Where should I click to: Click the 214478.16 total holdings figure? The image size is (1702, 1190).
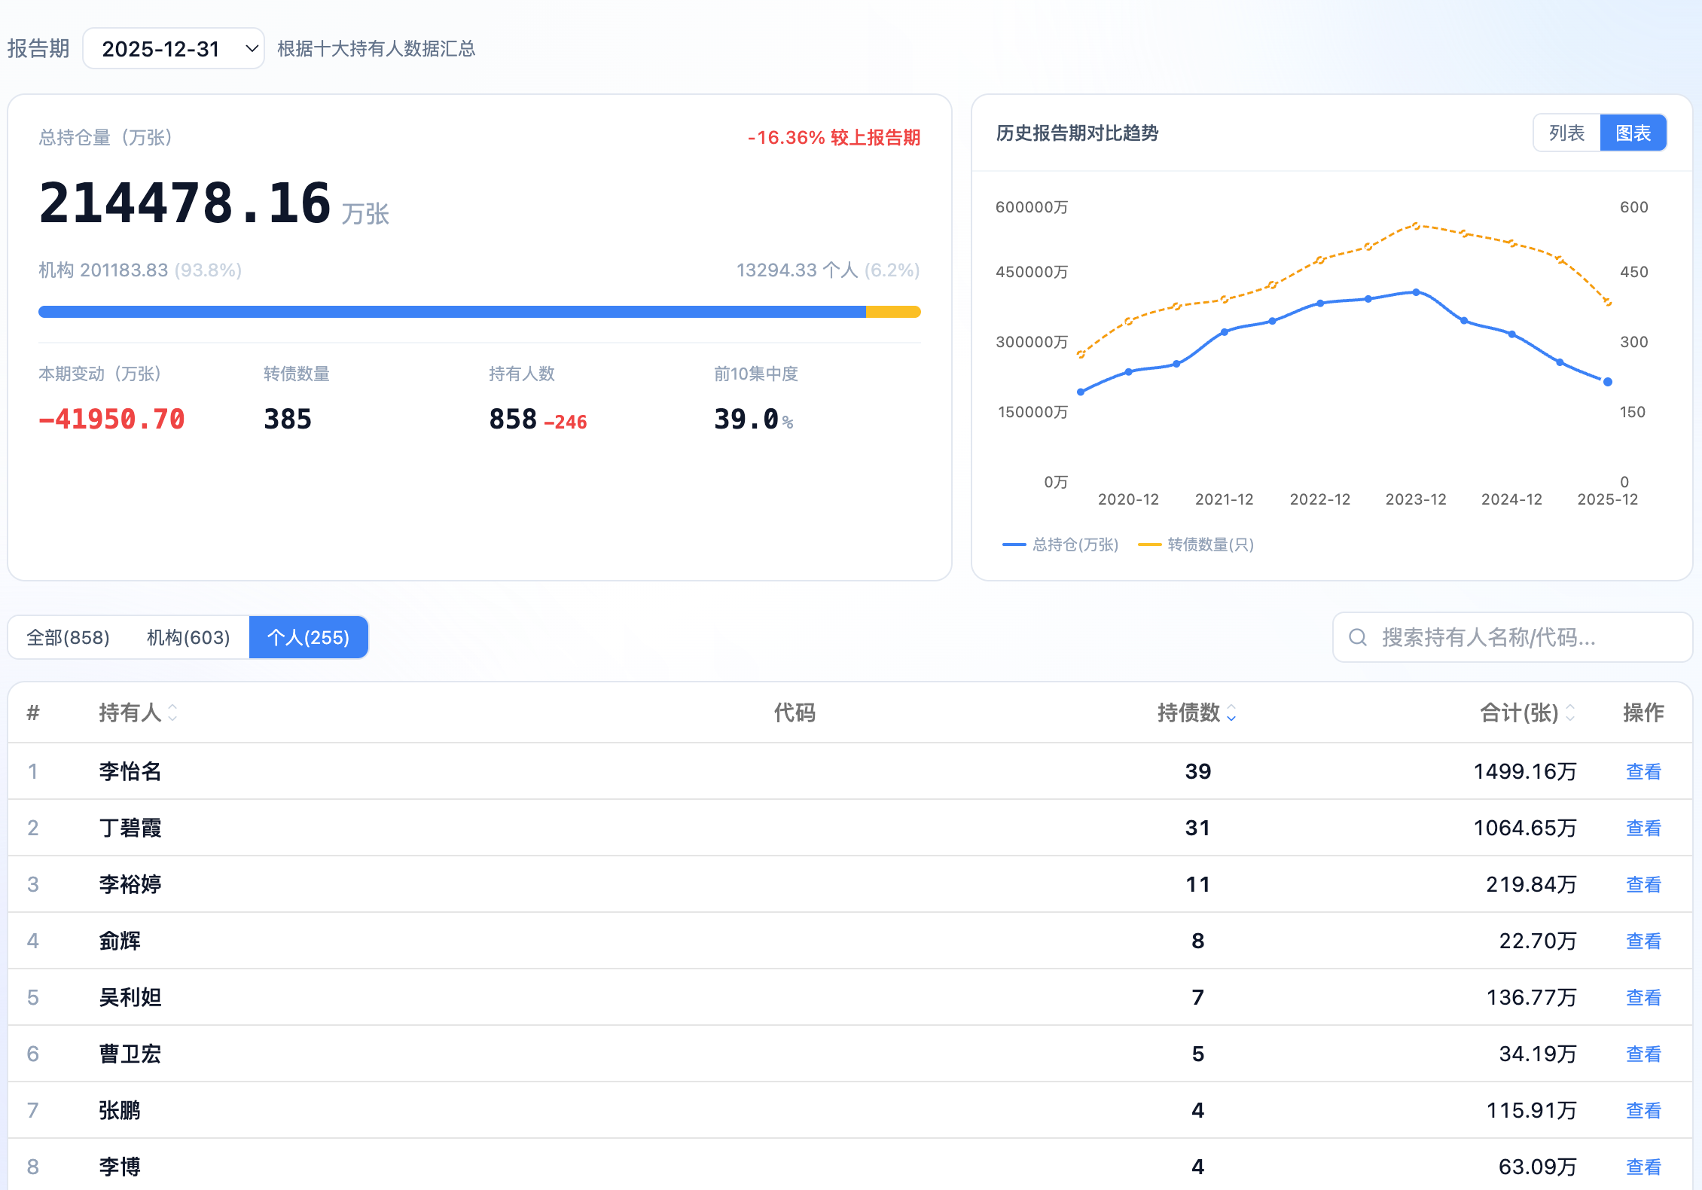coord(185,203)
